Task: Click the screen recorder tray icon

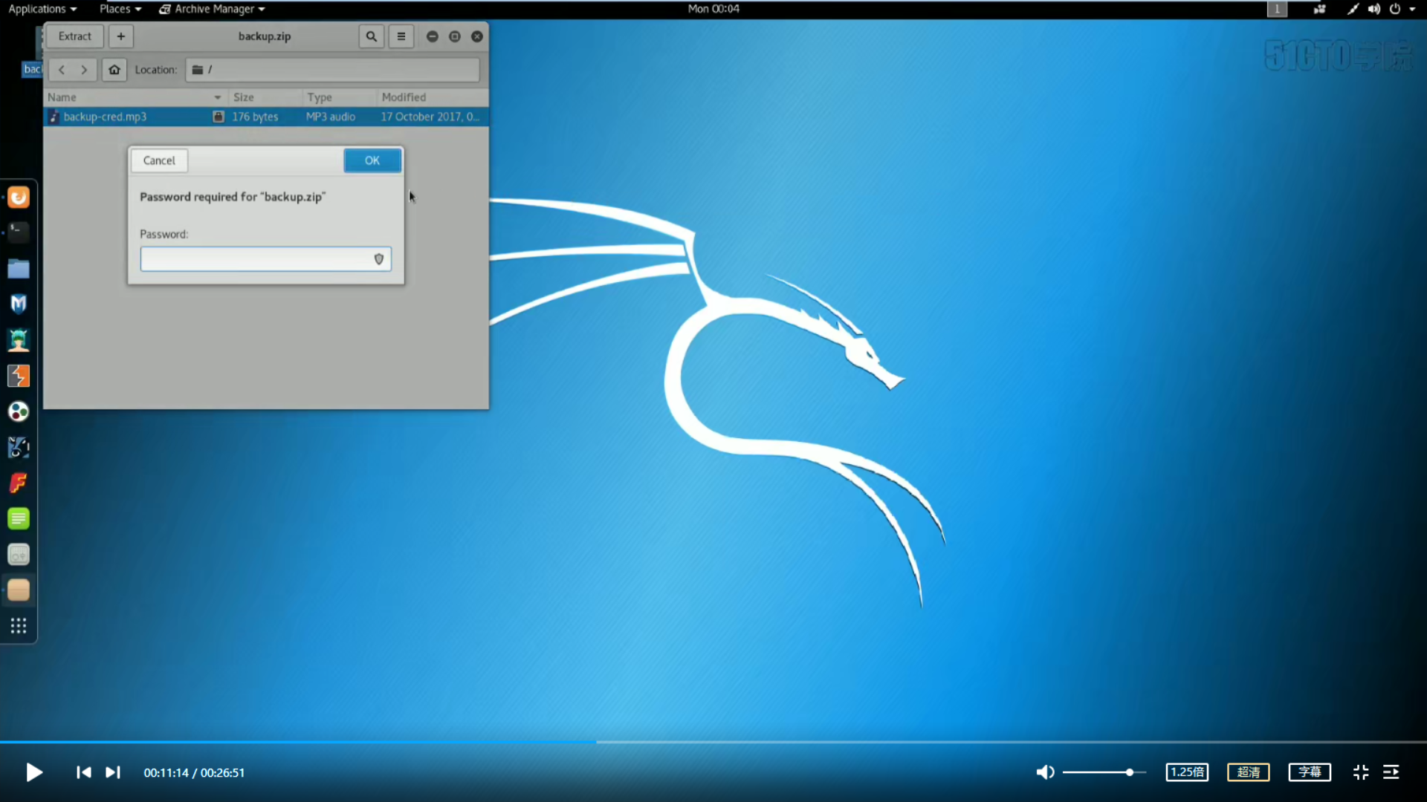Action: click(x=1319, y=9)
